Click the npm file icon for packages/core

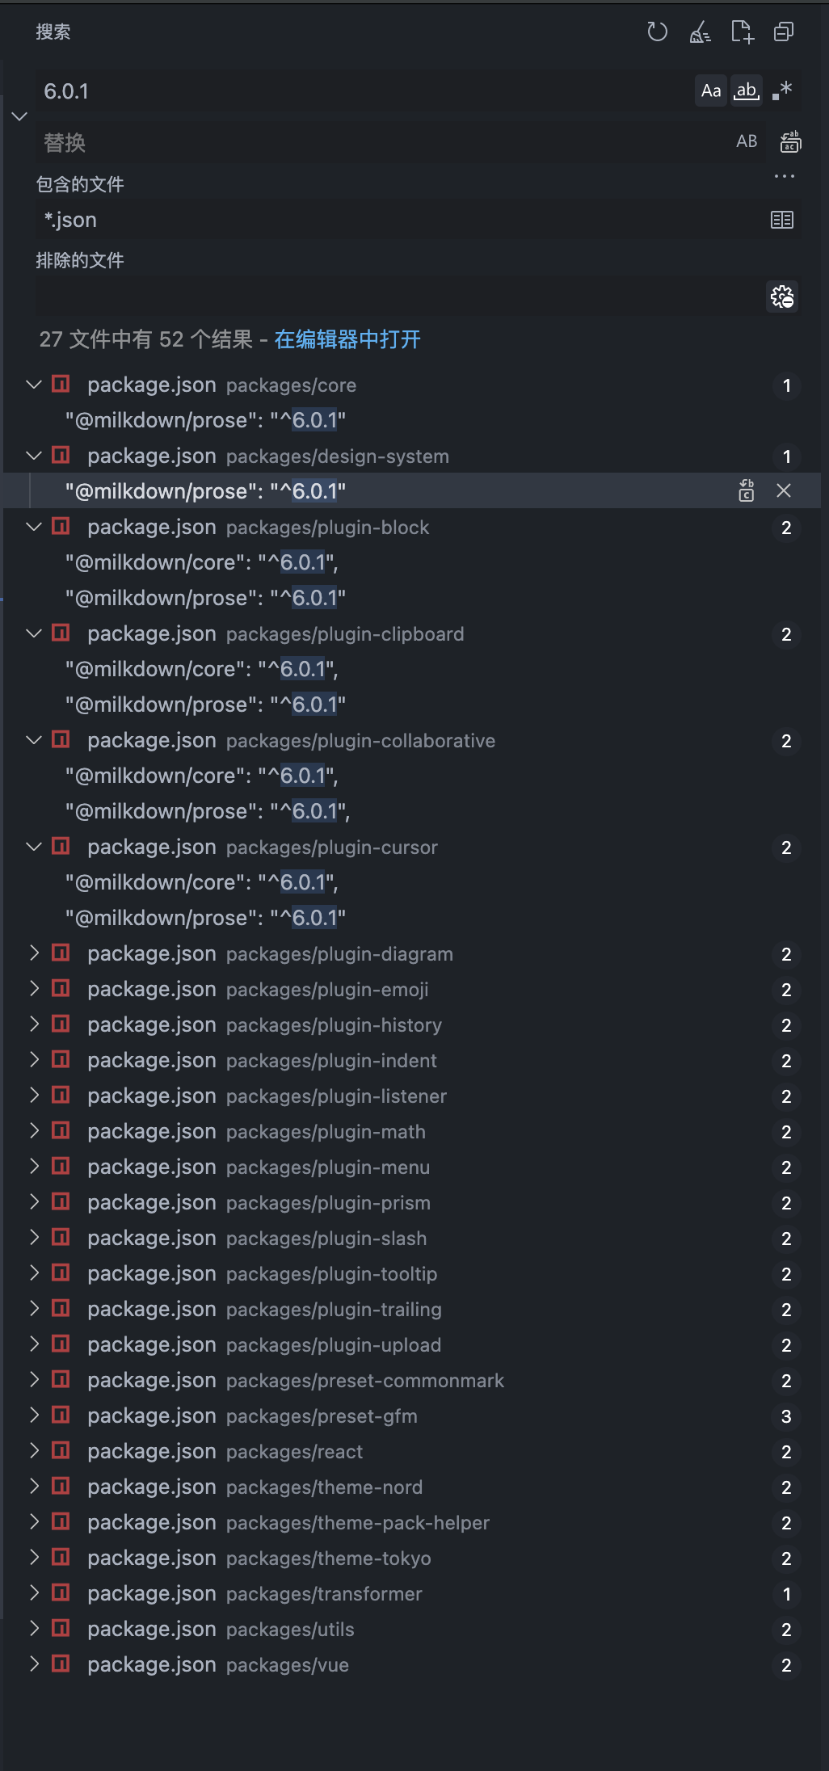tap(61, 384)
